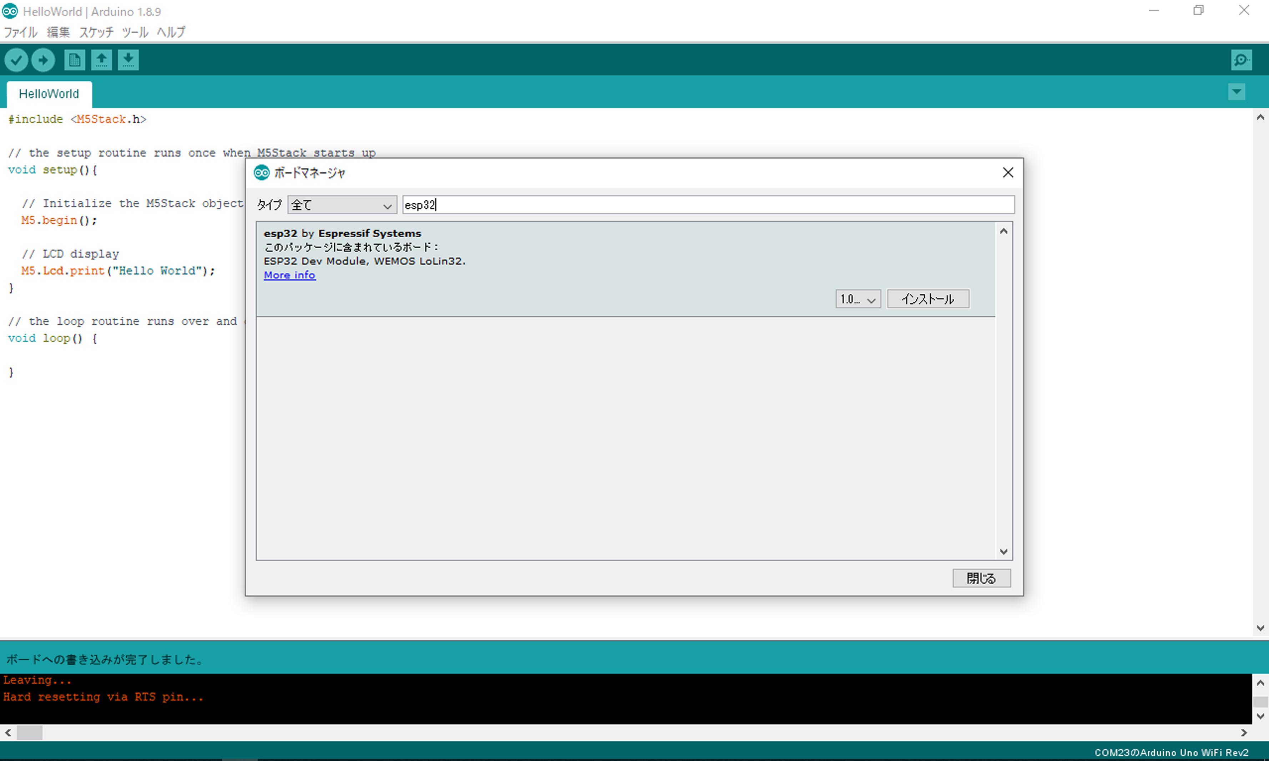
Task: Close the Boards Manager dialog with X
Action: click(1008, 173)
